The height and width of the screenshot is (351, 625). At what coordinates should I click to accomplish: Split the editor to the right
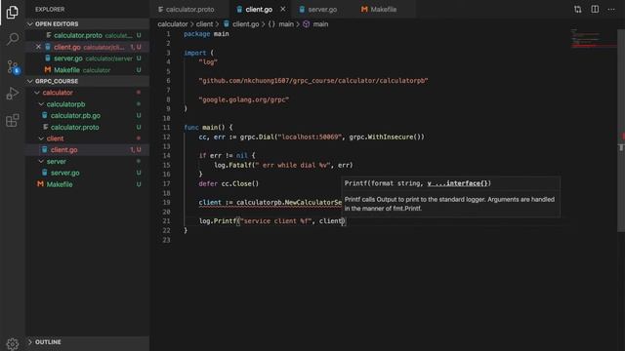click(x=595, y=9)
